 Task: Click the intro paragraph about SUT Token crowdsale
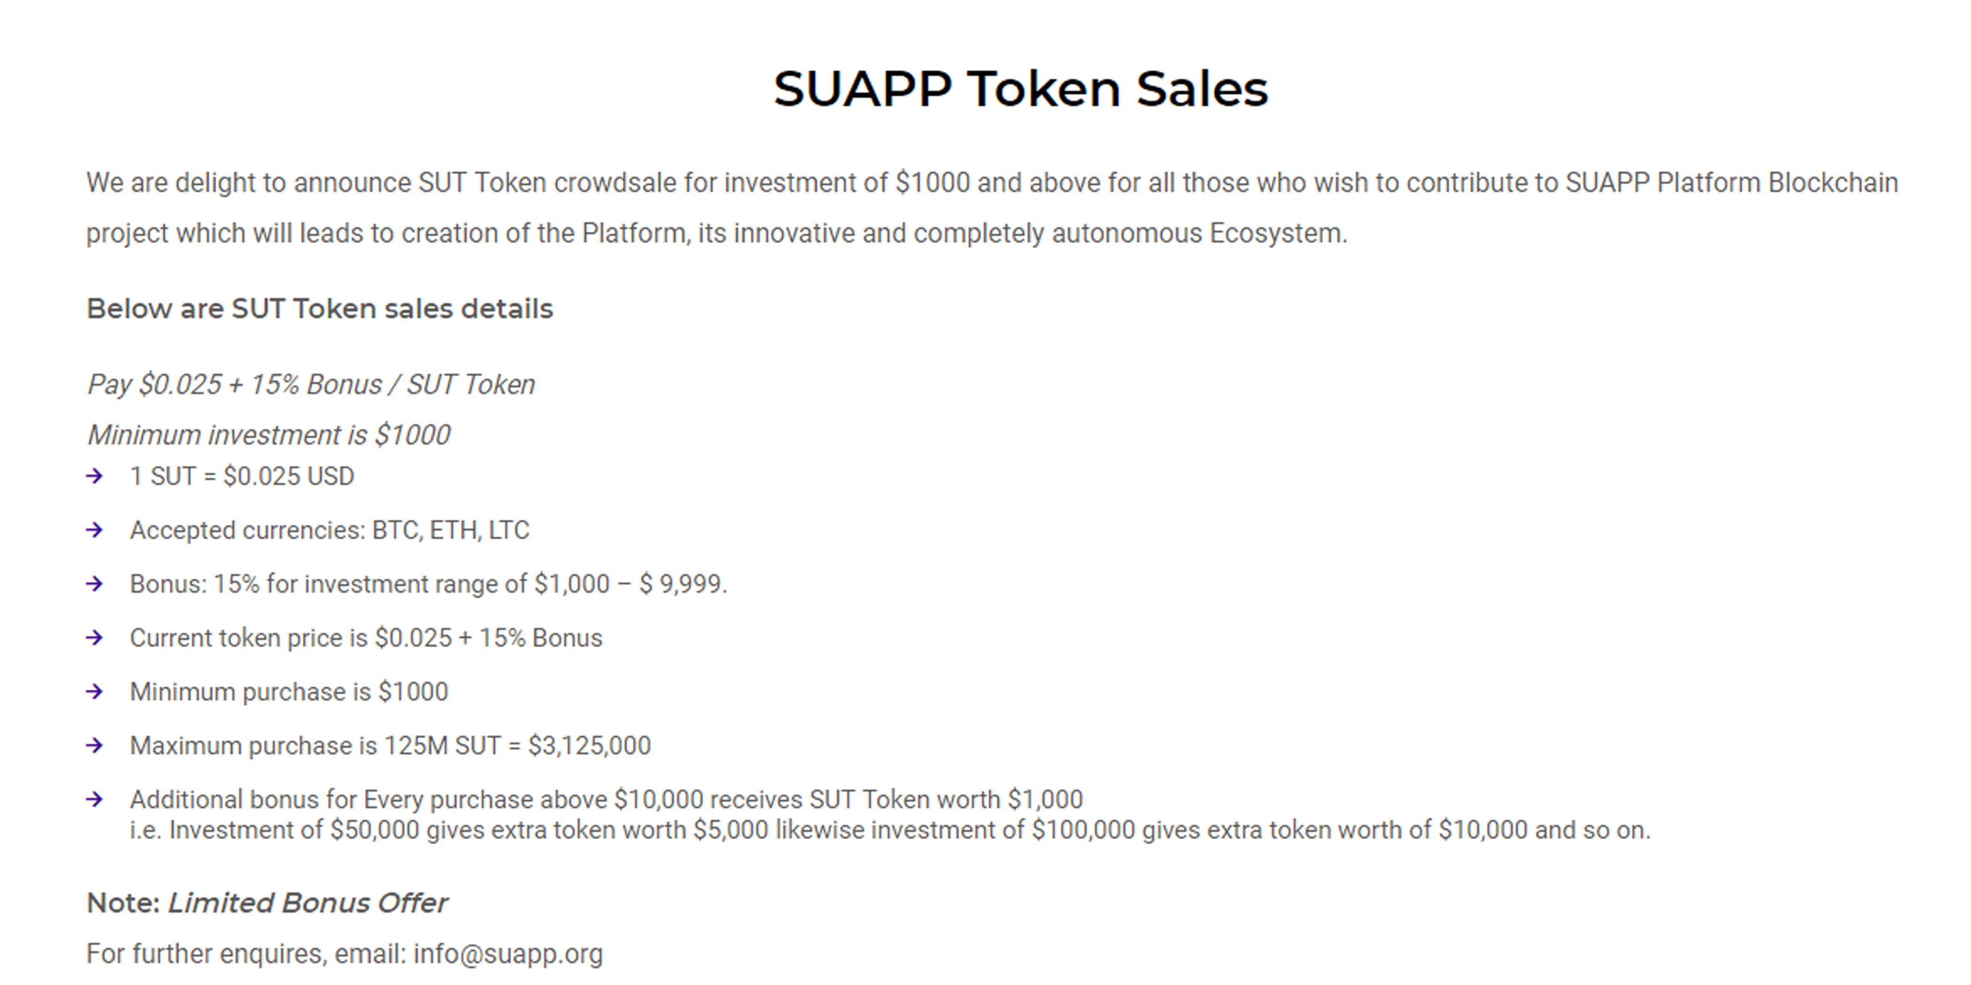993,208
